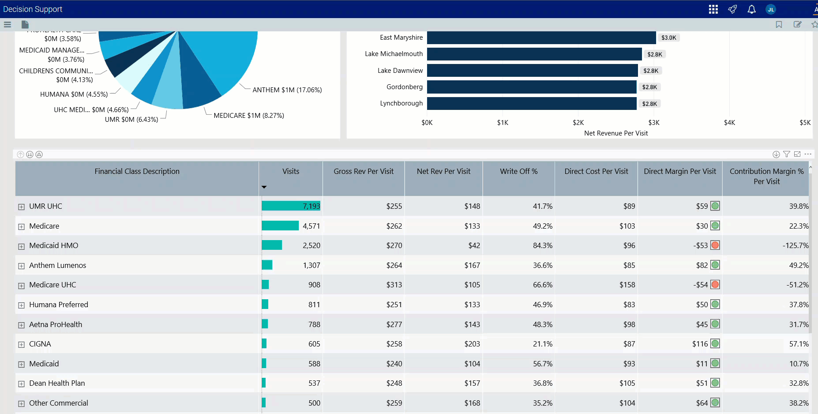Click the bookmark icon in toolbar
818x414 pixels.
tap(779, 25)
